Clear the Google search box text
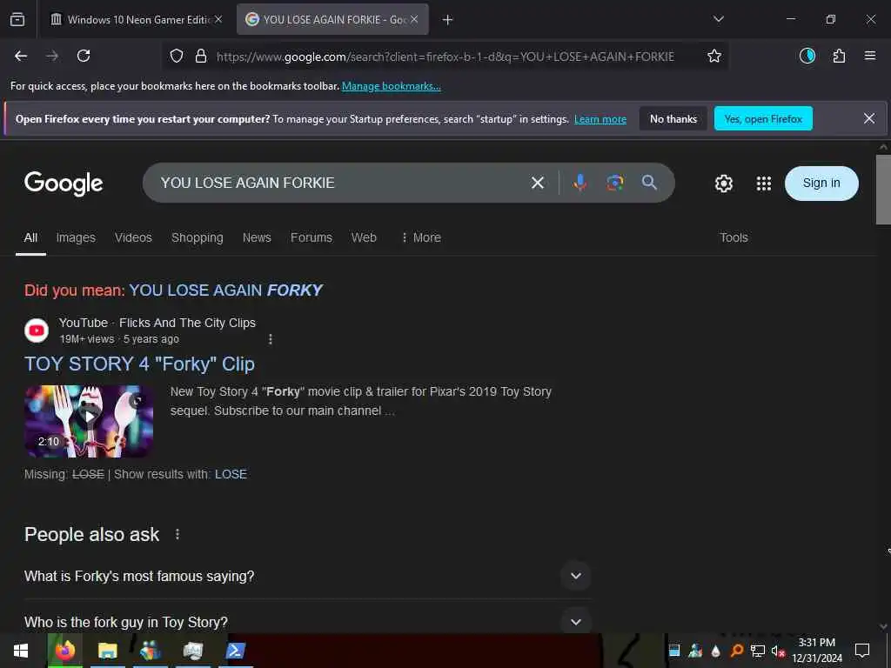The width and height of the screenshot is (891, 668). point(538,183)
